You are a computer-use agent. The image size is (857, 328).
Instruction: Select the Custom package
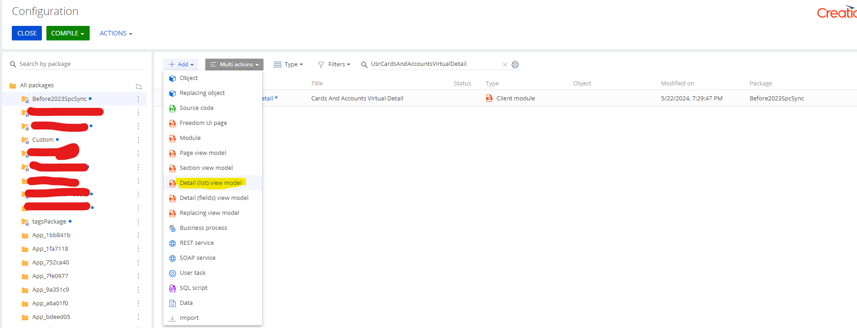pyautogui.click(x=43, y=139)
